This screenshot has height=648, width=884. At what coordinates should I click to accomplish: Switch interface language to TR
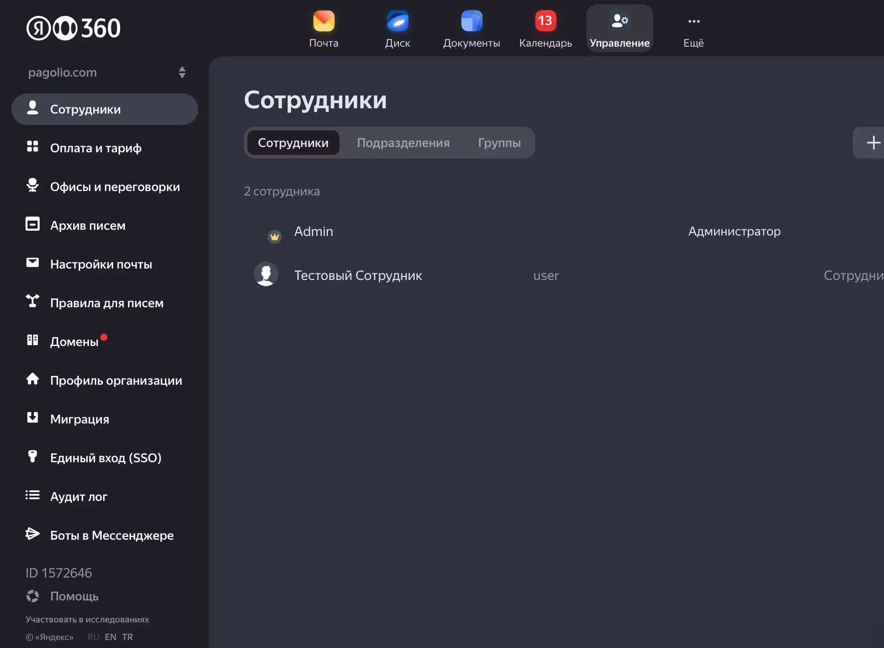coord(127,637)
